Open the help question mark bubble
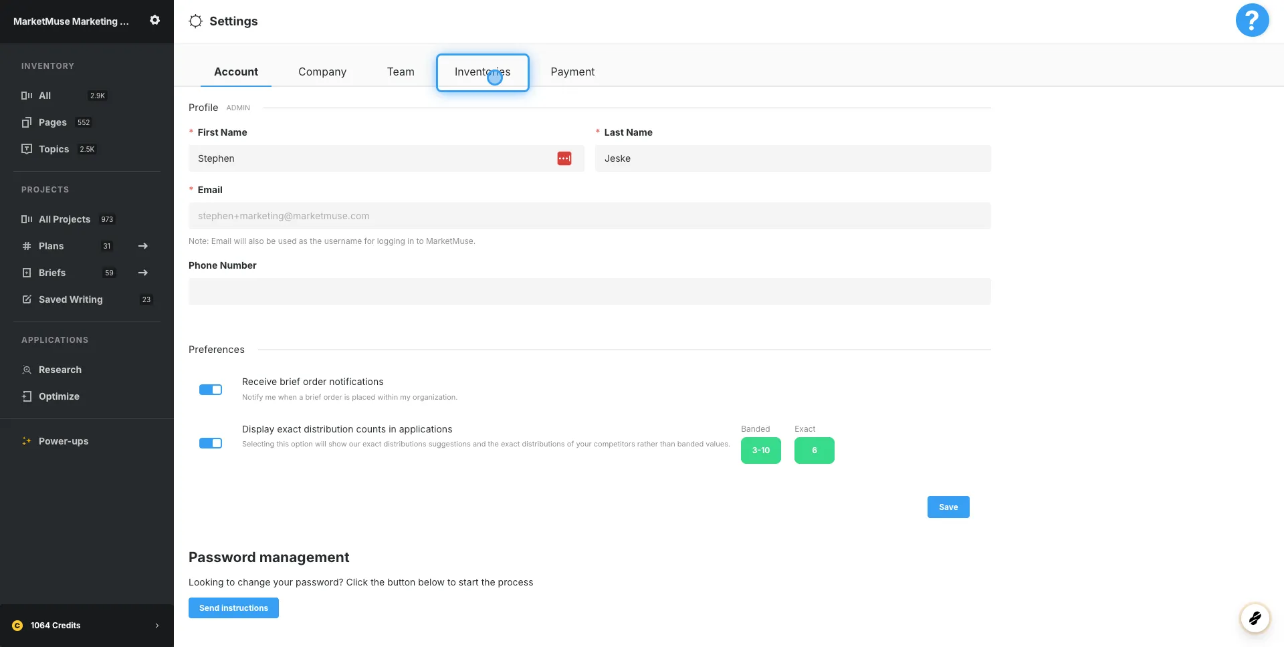1284x647 pixels. coord(1252,20)
